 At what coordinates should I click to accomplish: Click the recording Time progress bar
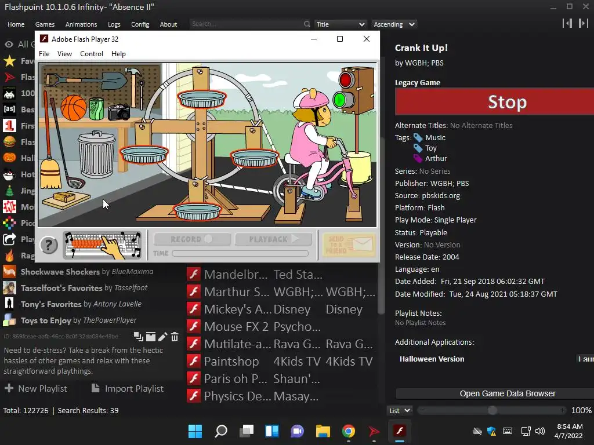pos(240,254)
